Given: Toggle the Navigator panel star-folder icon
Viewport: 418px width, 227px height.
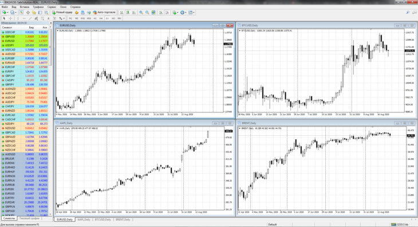Looking at the screenshot, I should (x=34, y=13).
